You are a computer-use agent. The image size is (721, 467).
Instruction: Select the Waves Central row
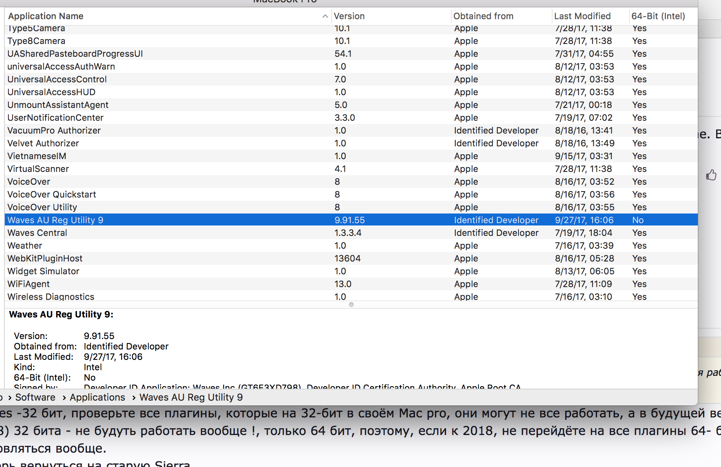coord(351,233)
